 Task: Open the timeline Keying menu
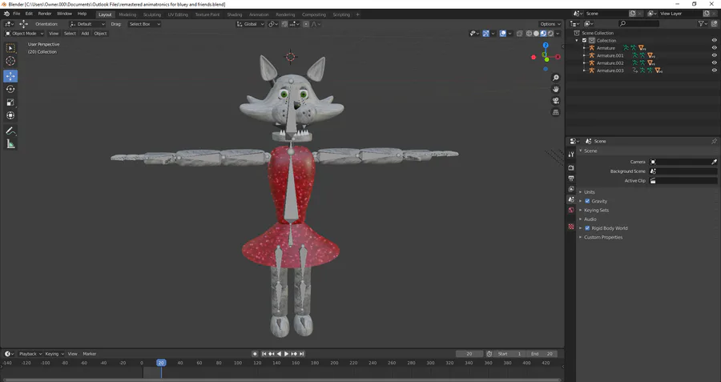(x=54, y=353)
